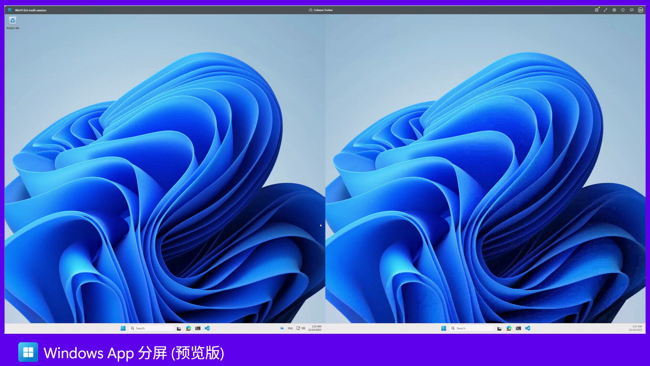Open the Start menu on the right session

point(444,328)
